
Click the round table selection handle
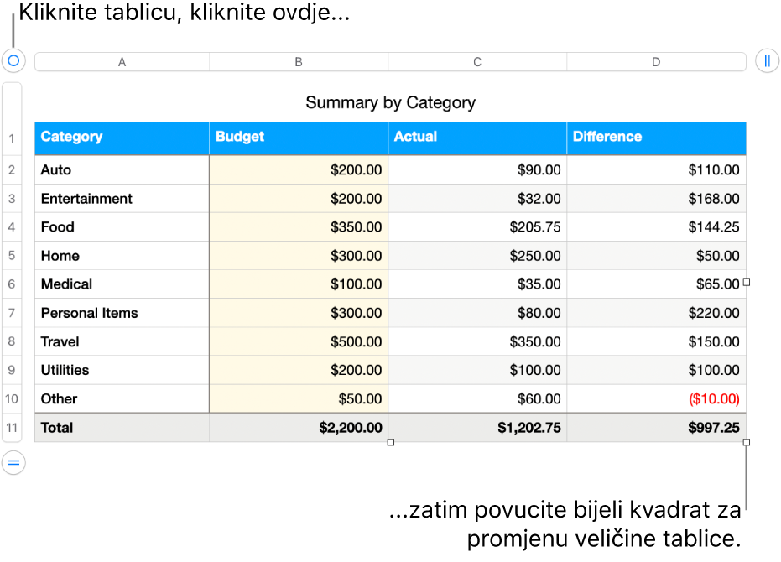pos(13,60)
